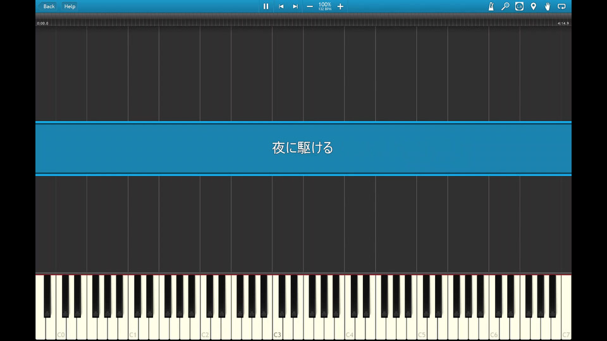Click the 4:14.9 total duration label

click(x=563, y=23)
